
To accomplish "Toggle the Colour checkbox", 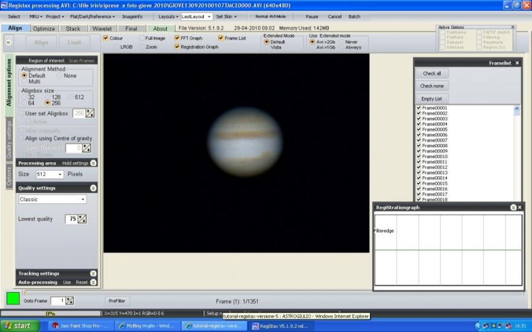I will [x=106, y=38].
